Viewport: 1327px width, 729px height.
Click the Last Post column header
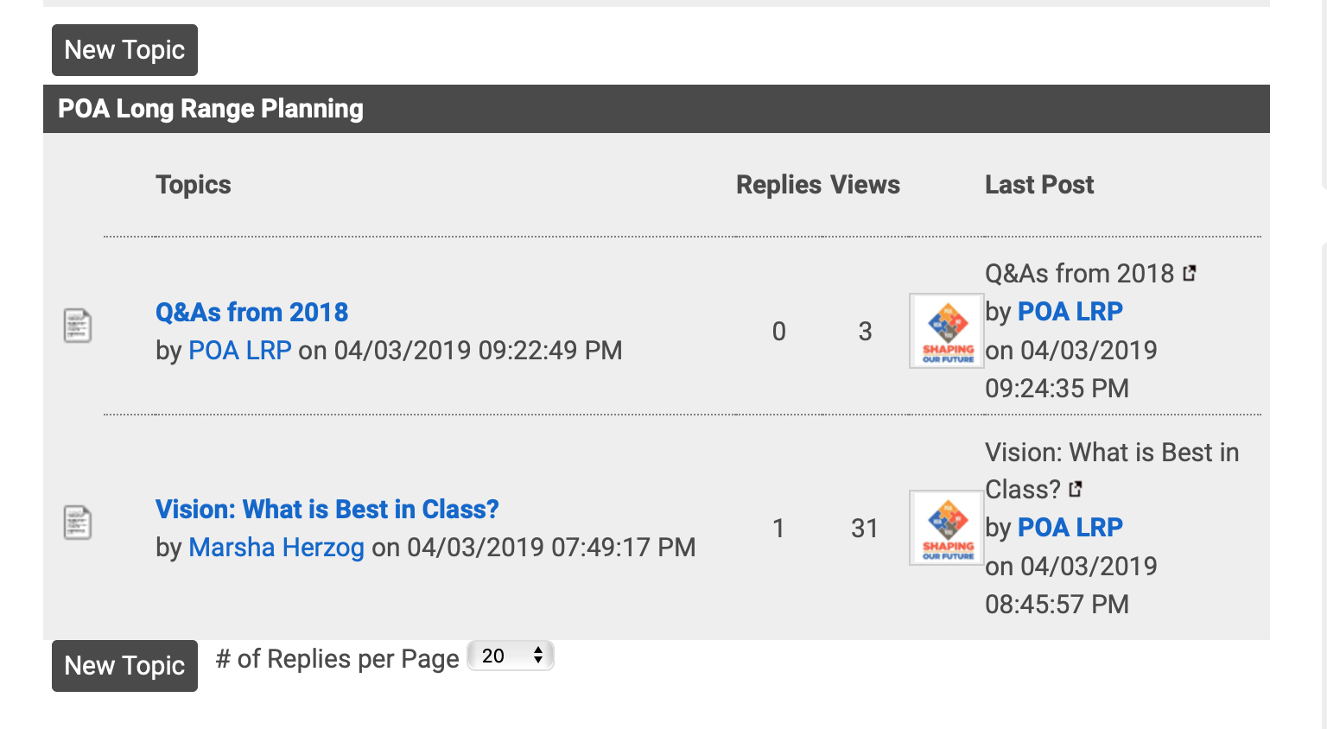[x=1039, y=185]
